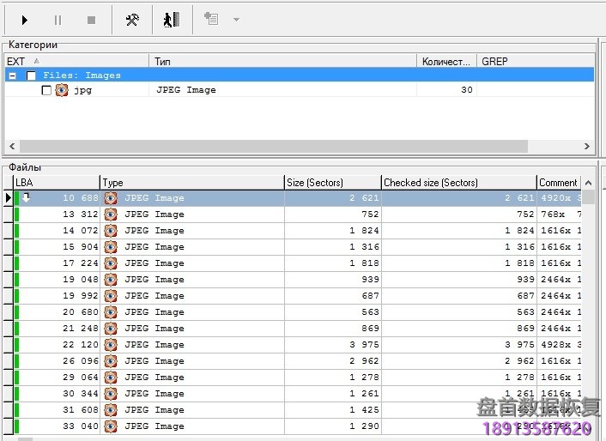The image size is (606, 441).
Task: Click the Comment column header
Action: [x=559, y=182]
